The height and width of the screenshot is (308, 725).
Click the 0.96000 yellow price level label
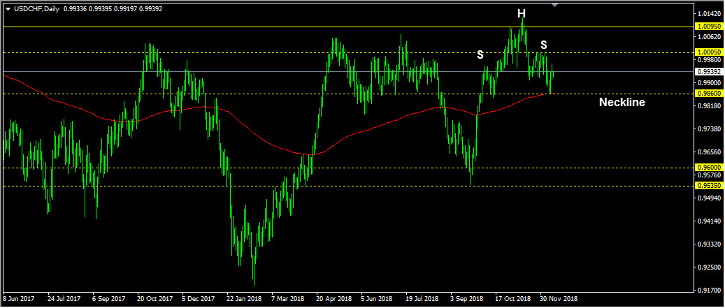click(x=710, y=168)
